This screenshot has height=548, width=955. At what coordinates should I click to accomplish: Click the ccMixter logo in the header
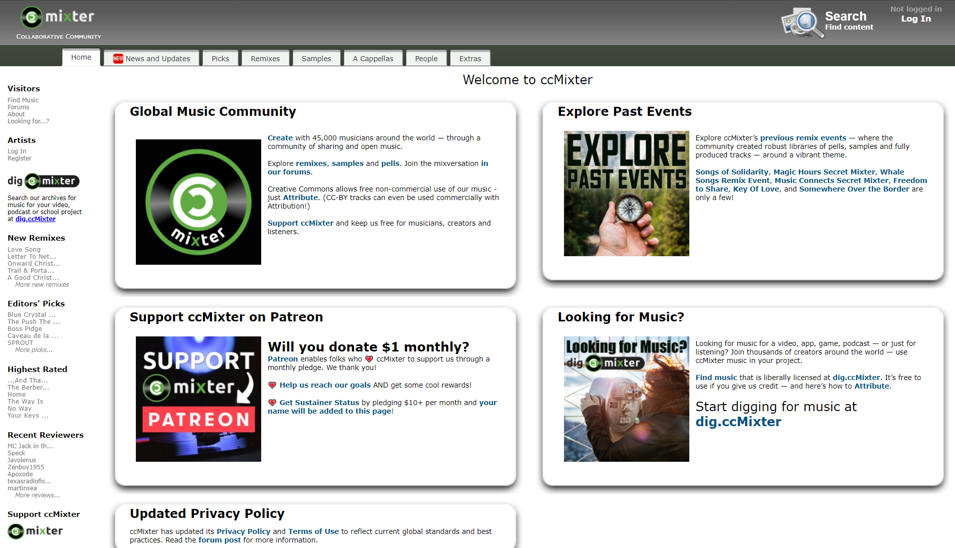[58, 18]
